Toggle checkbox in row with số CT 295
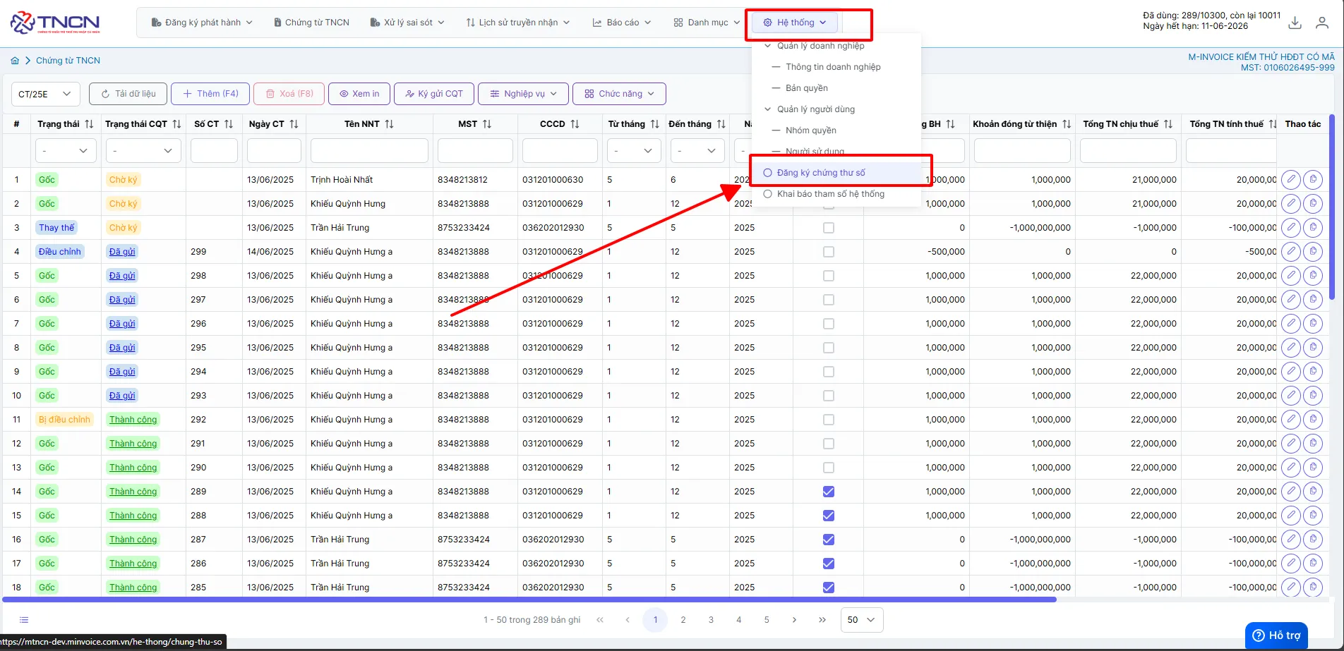Screen dimensions: 1344x651 (x=829, y=348)
